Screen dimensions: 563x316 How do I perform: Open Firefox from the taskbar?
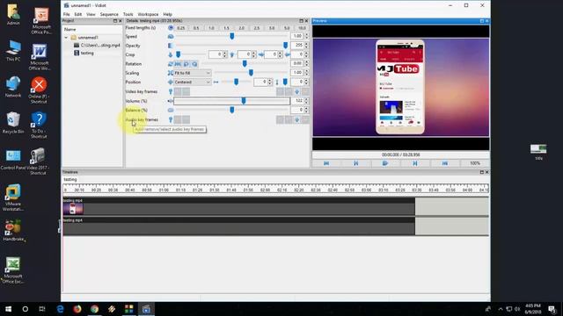[77, 309]
